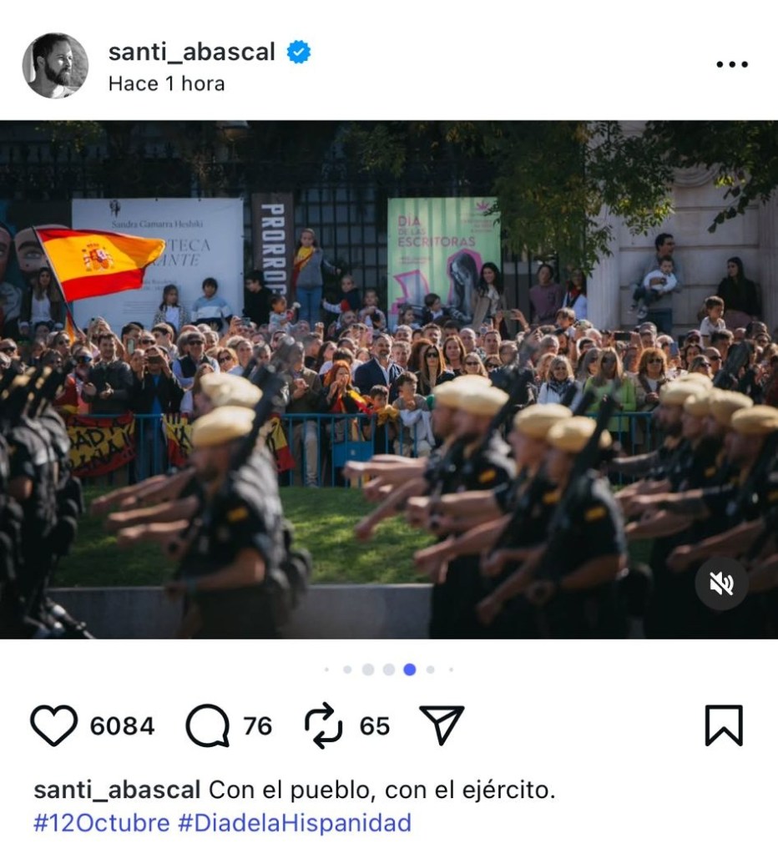Like the post with the heart icon
Viewport: 778px width, 854px height.
(x=53, y=725)
